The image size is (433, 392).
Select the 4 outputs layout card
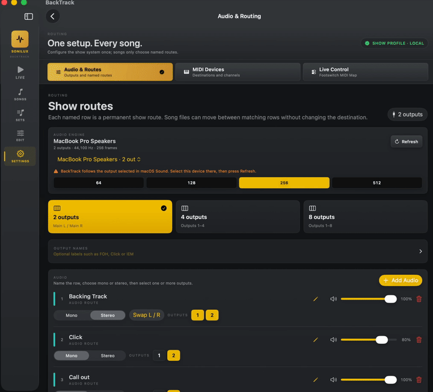tap(238, 217)
